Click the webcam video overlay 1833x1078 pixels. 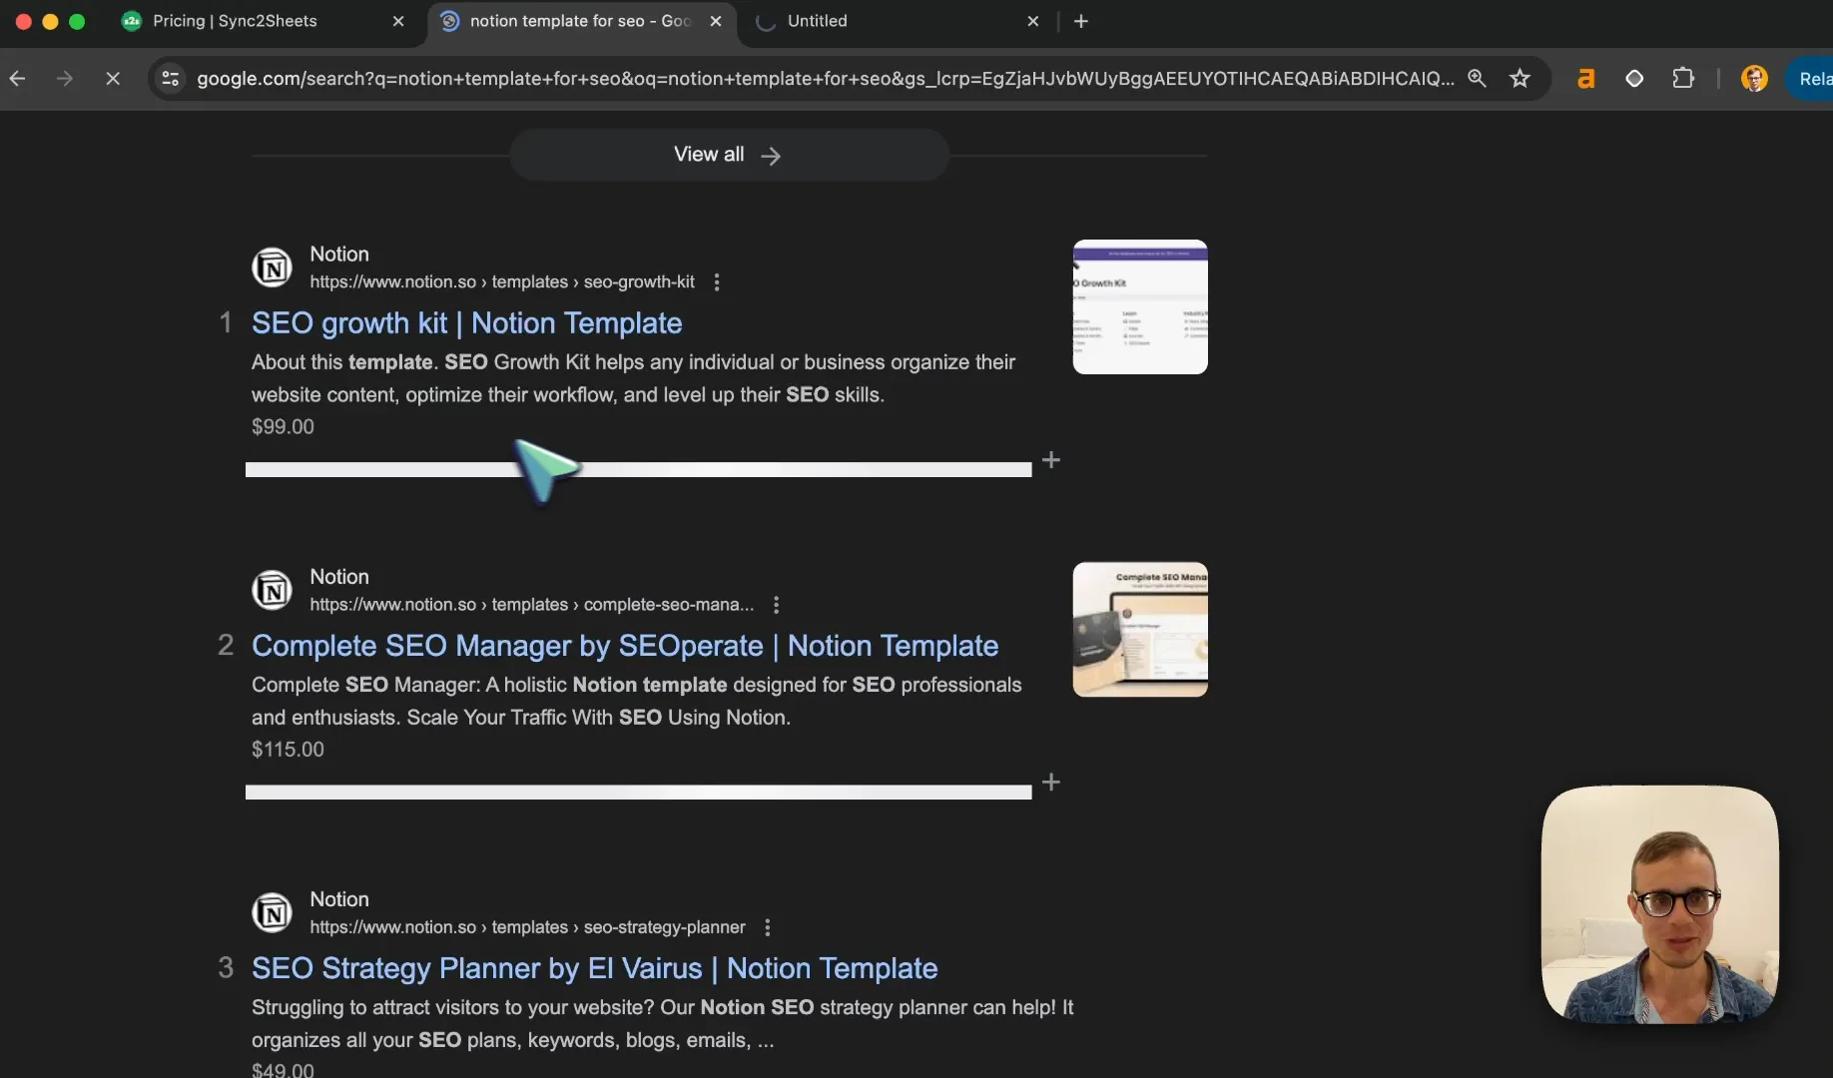(x=1659, y=904)
